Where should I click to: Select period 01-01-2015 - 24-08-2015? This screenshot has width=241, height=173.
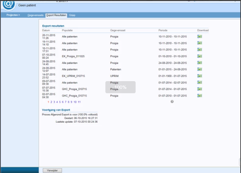tap(173, 69)
